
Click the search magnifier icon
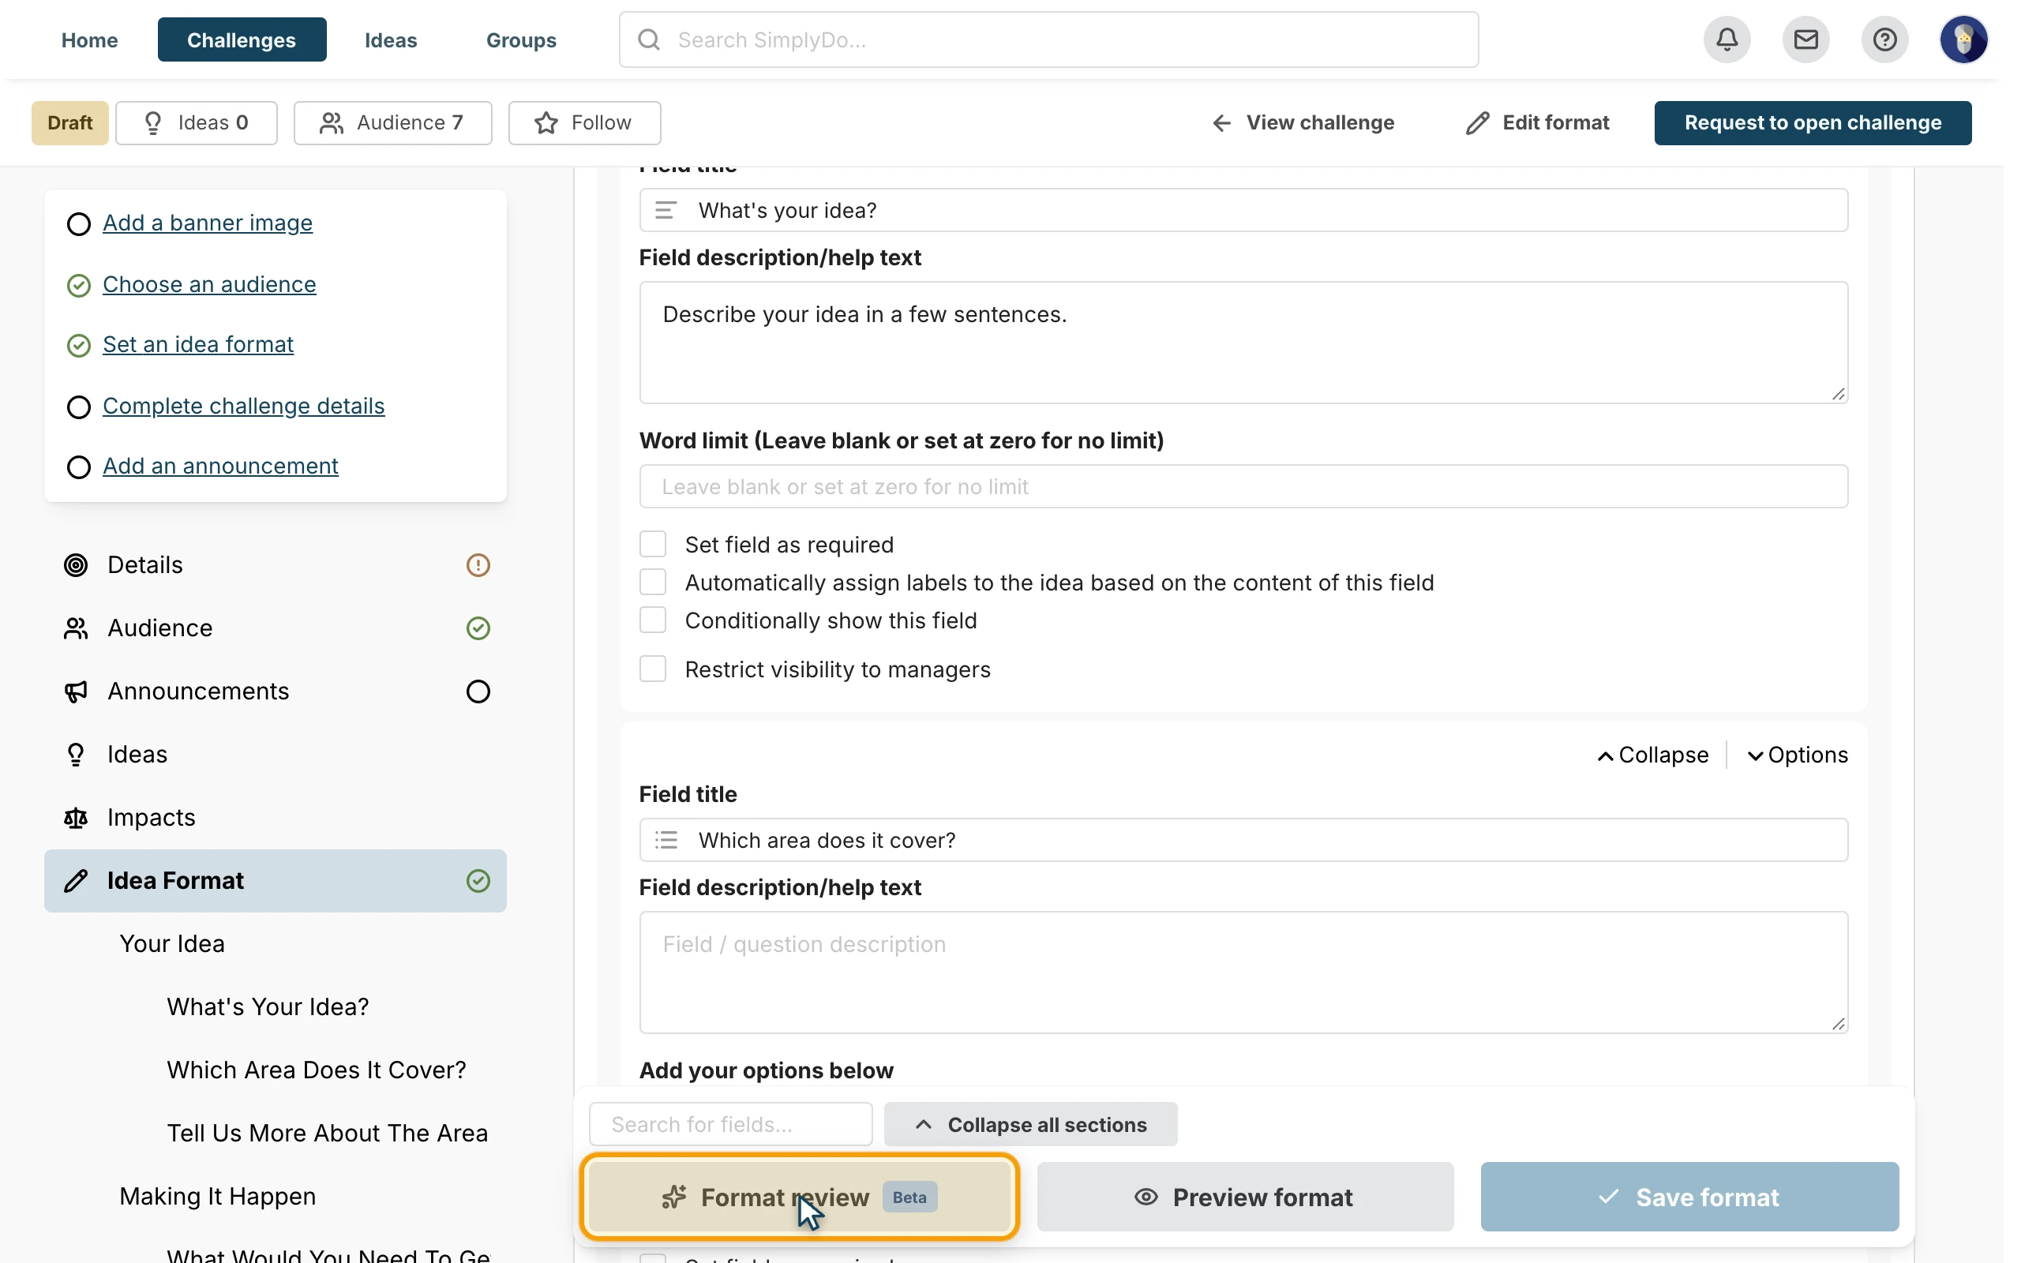tap(649, 39)
